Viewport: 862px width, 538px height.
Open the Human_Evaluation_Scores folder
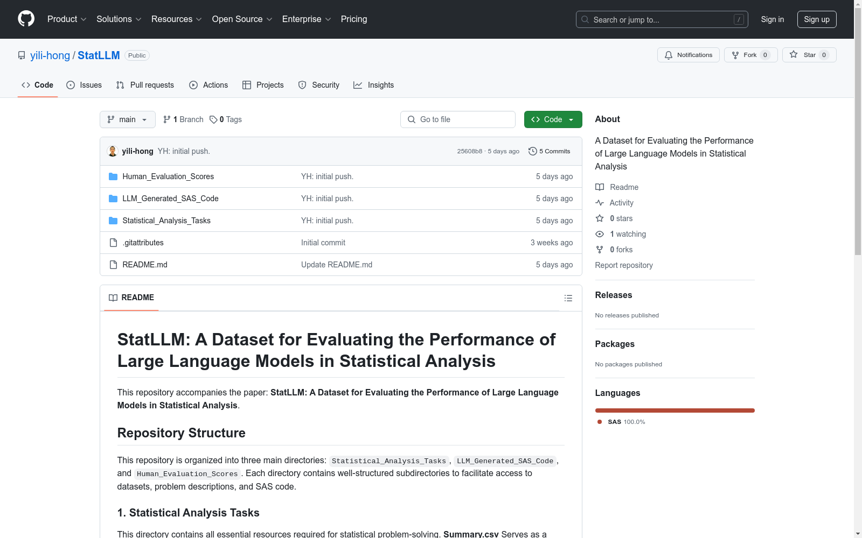[x=168, y=176]
